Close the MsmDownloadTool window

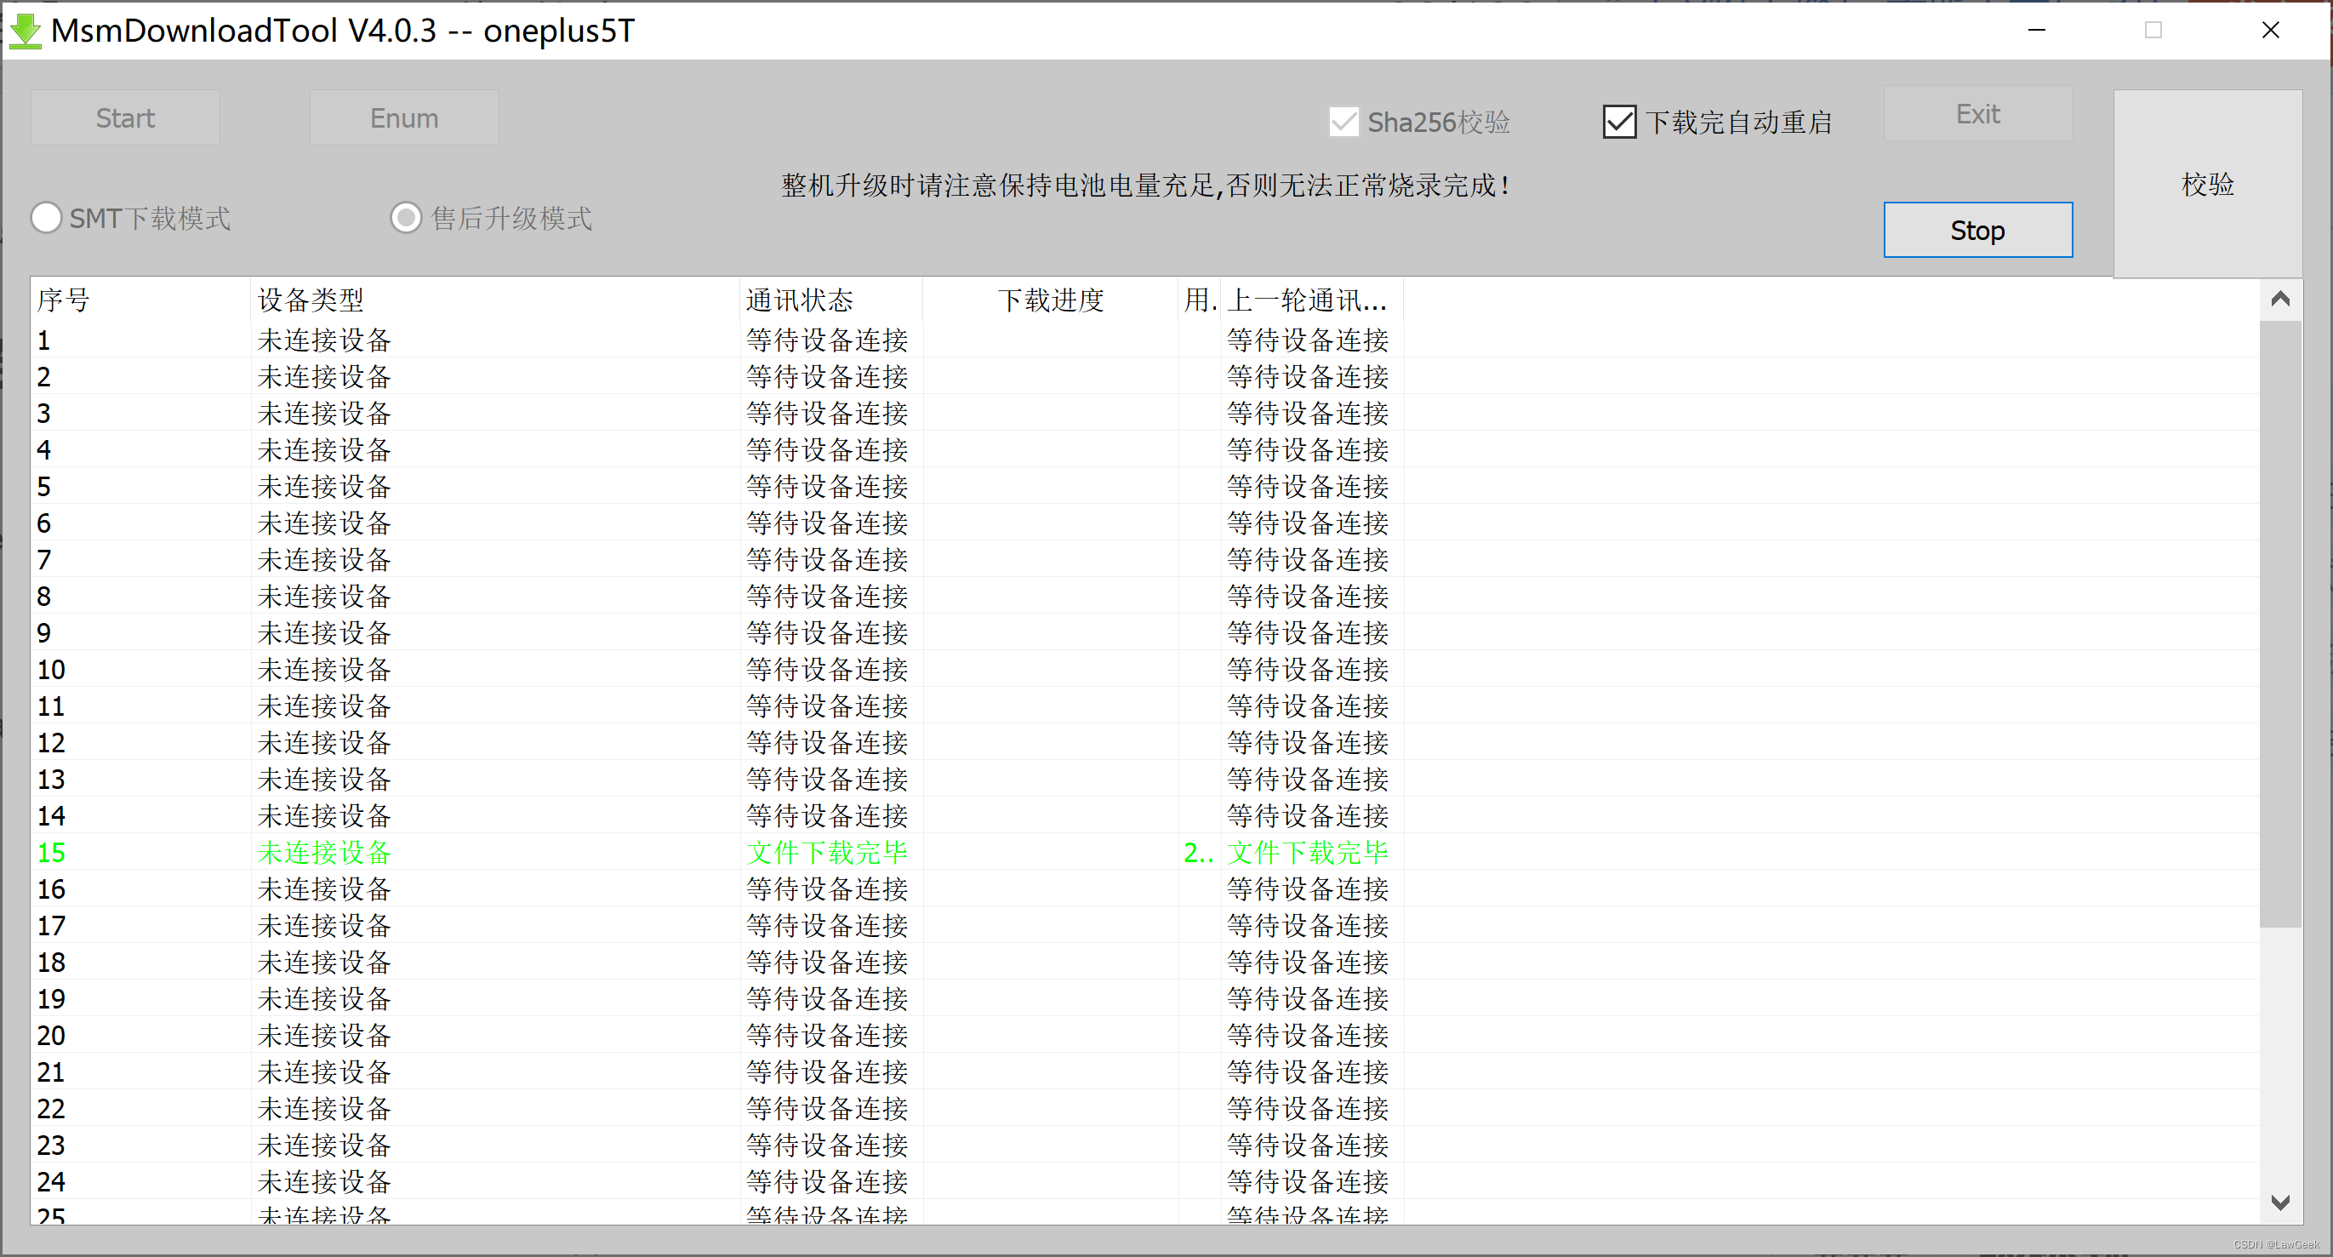[2269, 31]
